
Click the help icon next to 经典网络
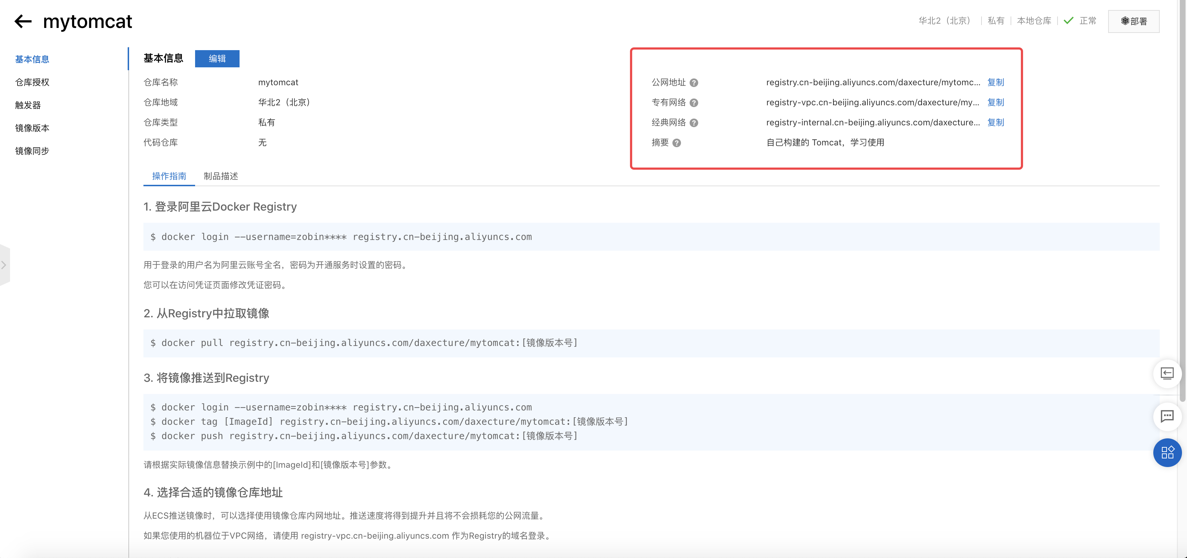pos(694,122)
